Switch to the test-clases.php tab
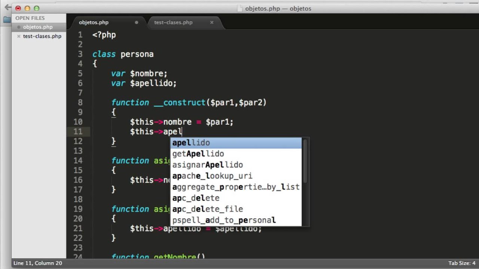The image size is (479, 269). point(173,22)
